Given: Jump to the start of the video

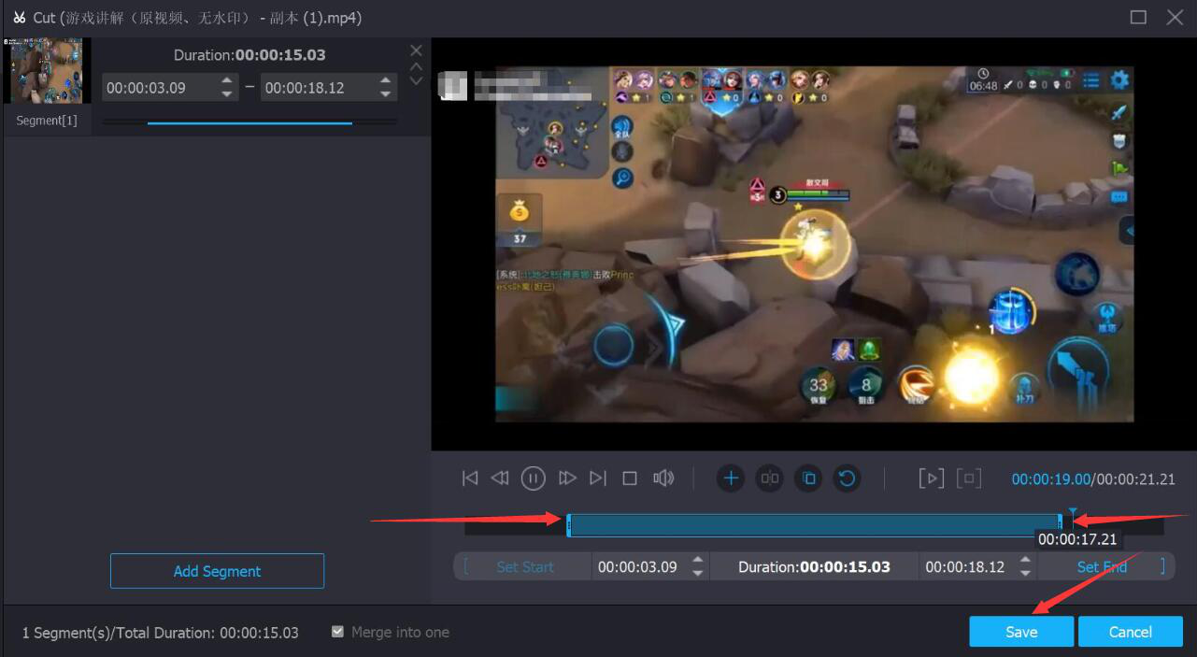Looking at the screenshot, I should point(470,478).
